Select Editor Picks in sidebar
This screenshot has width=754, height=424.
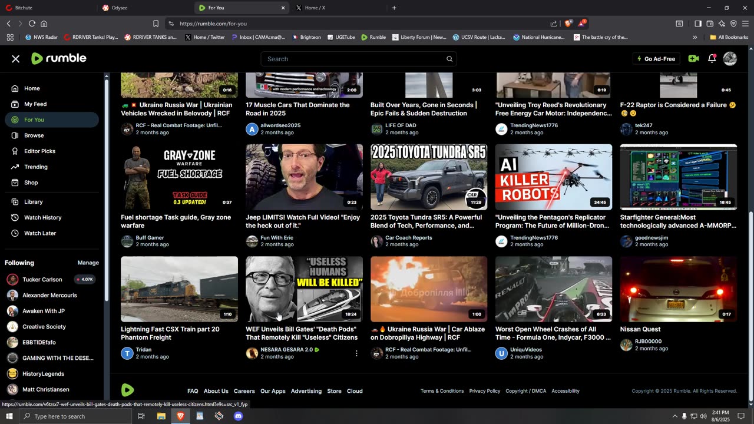click(39, 151)
